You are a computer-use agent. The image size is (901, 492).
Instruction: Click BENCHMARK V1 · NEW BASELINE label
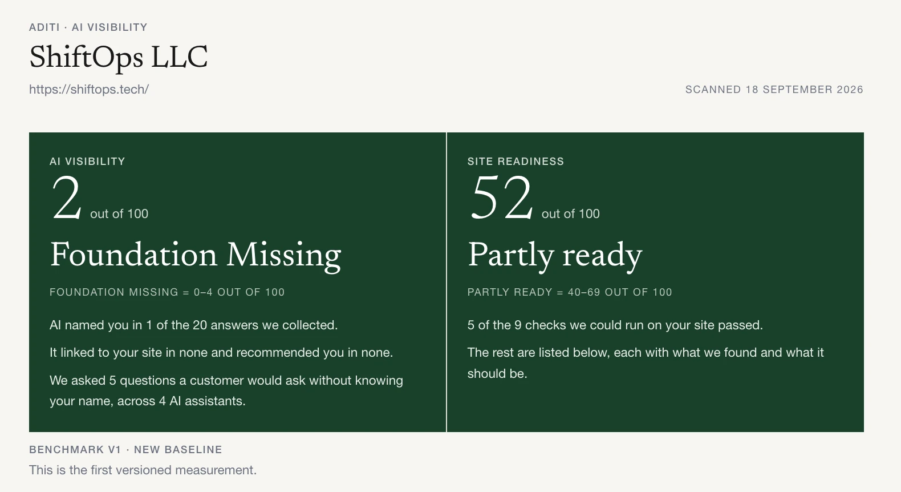[x=125, y=449]
